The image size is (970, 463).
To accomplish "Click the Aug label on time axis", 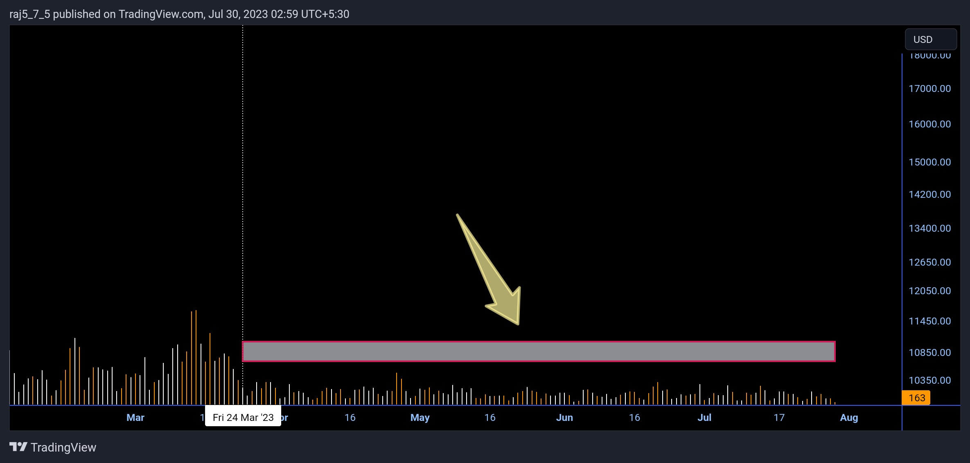I will click(849, 418).
